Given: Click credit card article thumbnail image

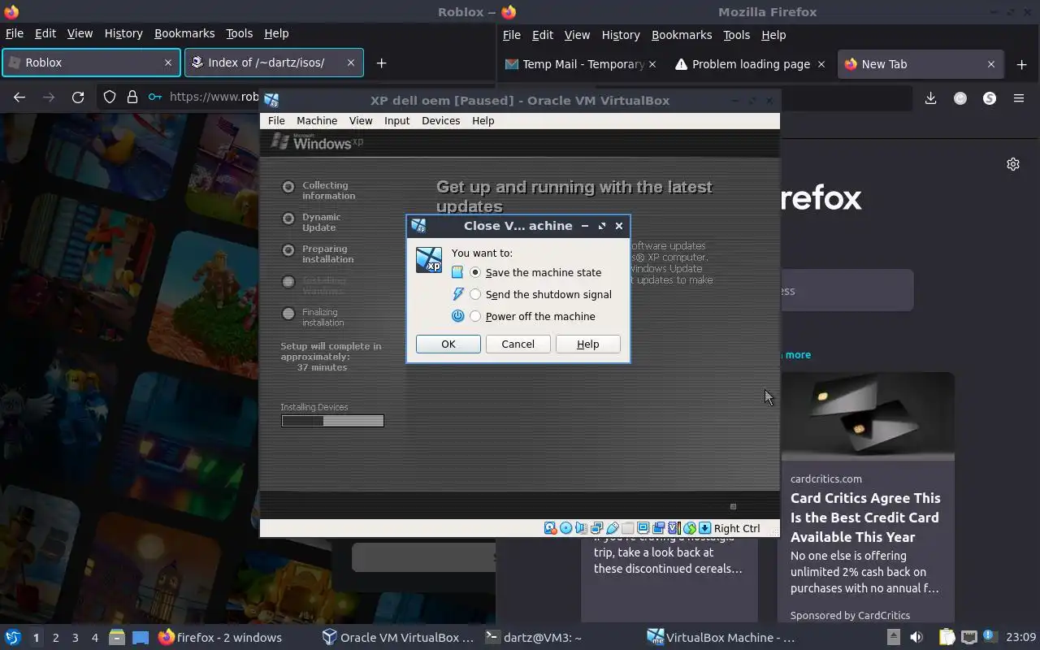Looking at the screenshot, I should coord(866,417).
